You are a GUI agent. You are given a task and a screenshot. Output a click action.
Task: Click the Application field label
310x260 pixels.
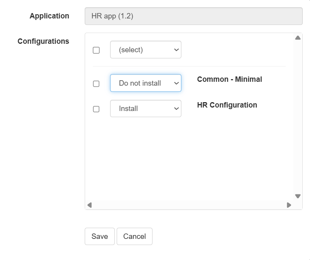[x=49, y=16]
